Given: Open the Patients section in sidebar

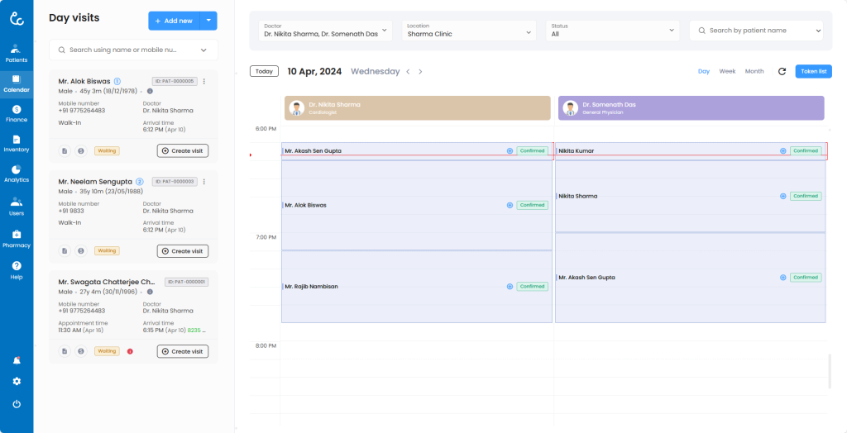Looking at the screenshot, I should pyautogui.click(x=17, y=53).
